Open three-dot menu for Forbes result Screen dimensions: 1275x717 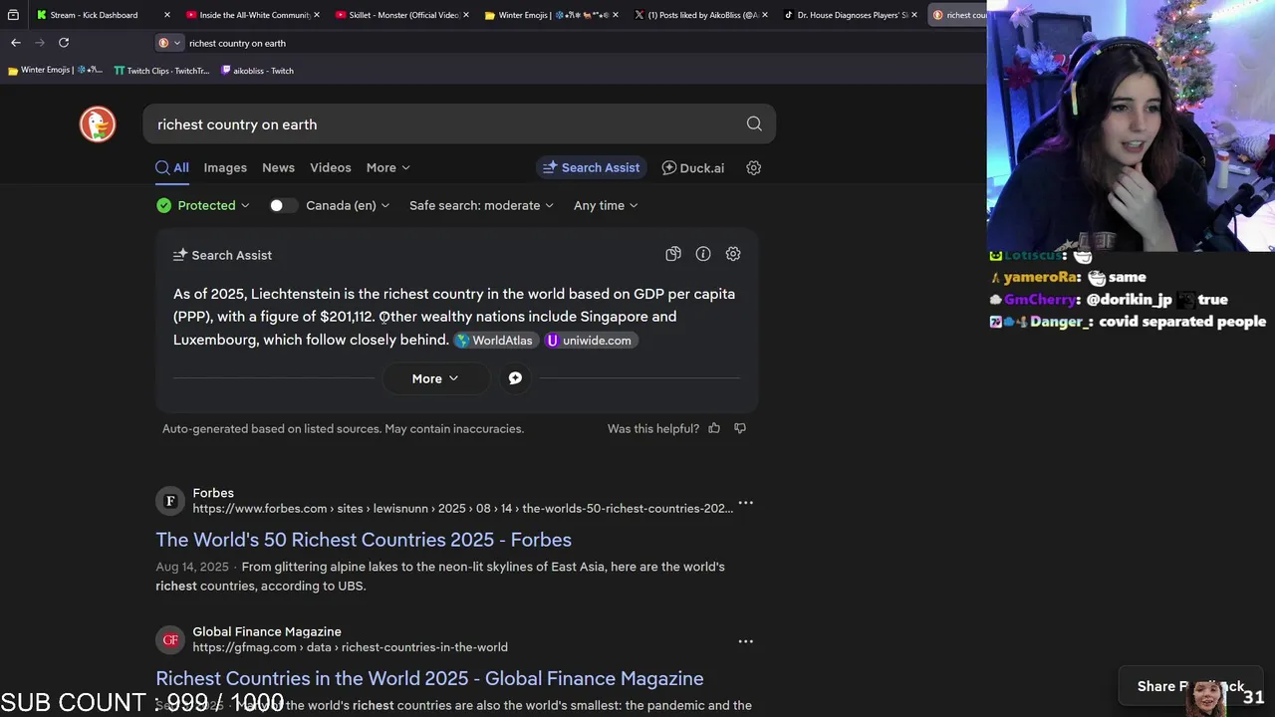click(x=745, y=503)
